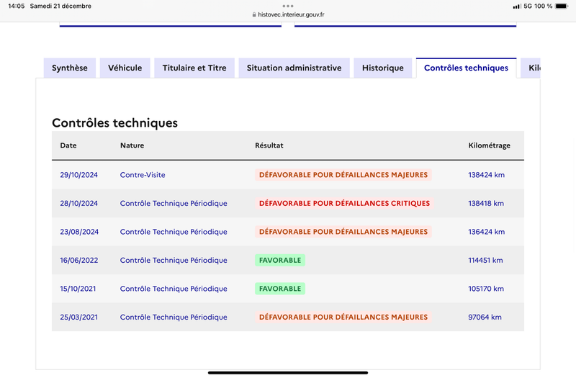This screenshot has height=378, width=576.
Task: Click the Favorable badge for 16/06/2022
Action: coord(280,261)
